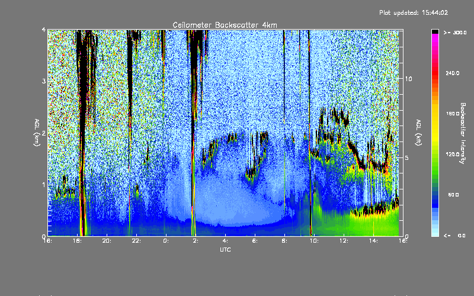
Task: Click the 4 tick on the km axis
Action: (44, 30)
